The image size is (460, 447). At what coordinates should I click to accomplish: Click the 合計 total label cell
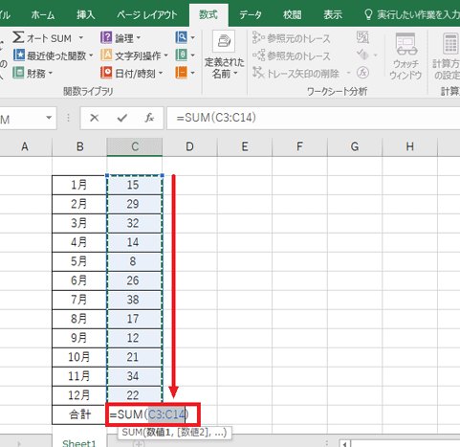tap(79, 414)
